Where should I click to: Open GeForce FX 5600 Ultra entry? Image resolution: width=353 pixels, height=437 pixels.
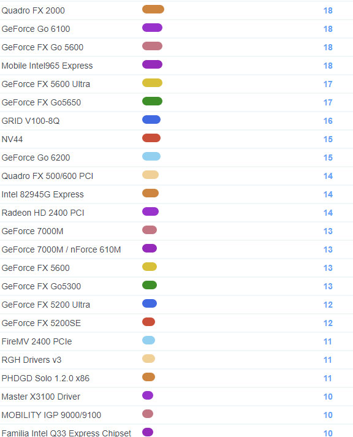click(46, 84)
